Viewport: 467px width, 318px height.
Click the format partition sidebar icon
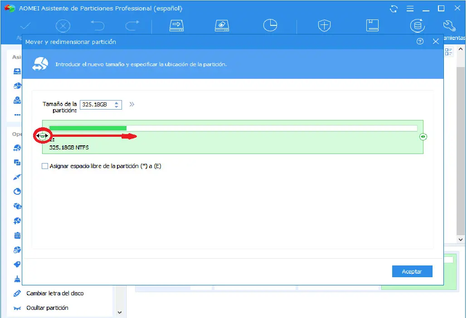17,250
